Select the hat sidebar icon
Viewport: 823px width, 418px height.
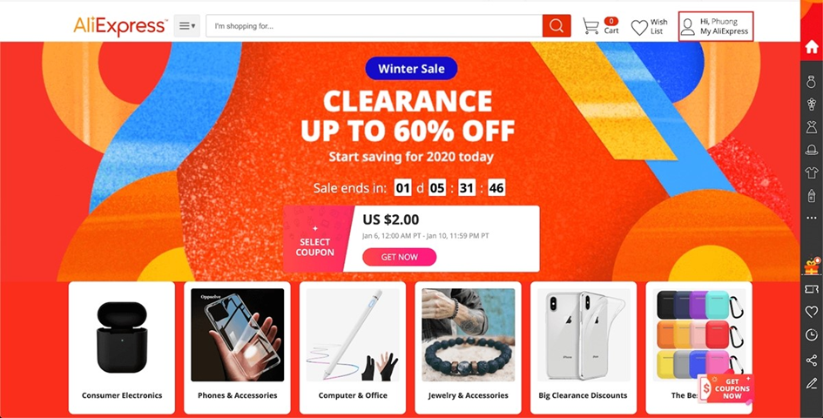pyautogui.click(x=812, y=150)
